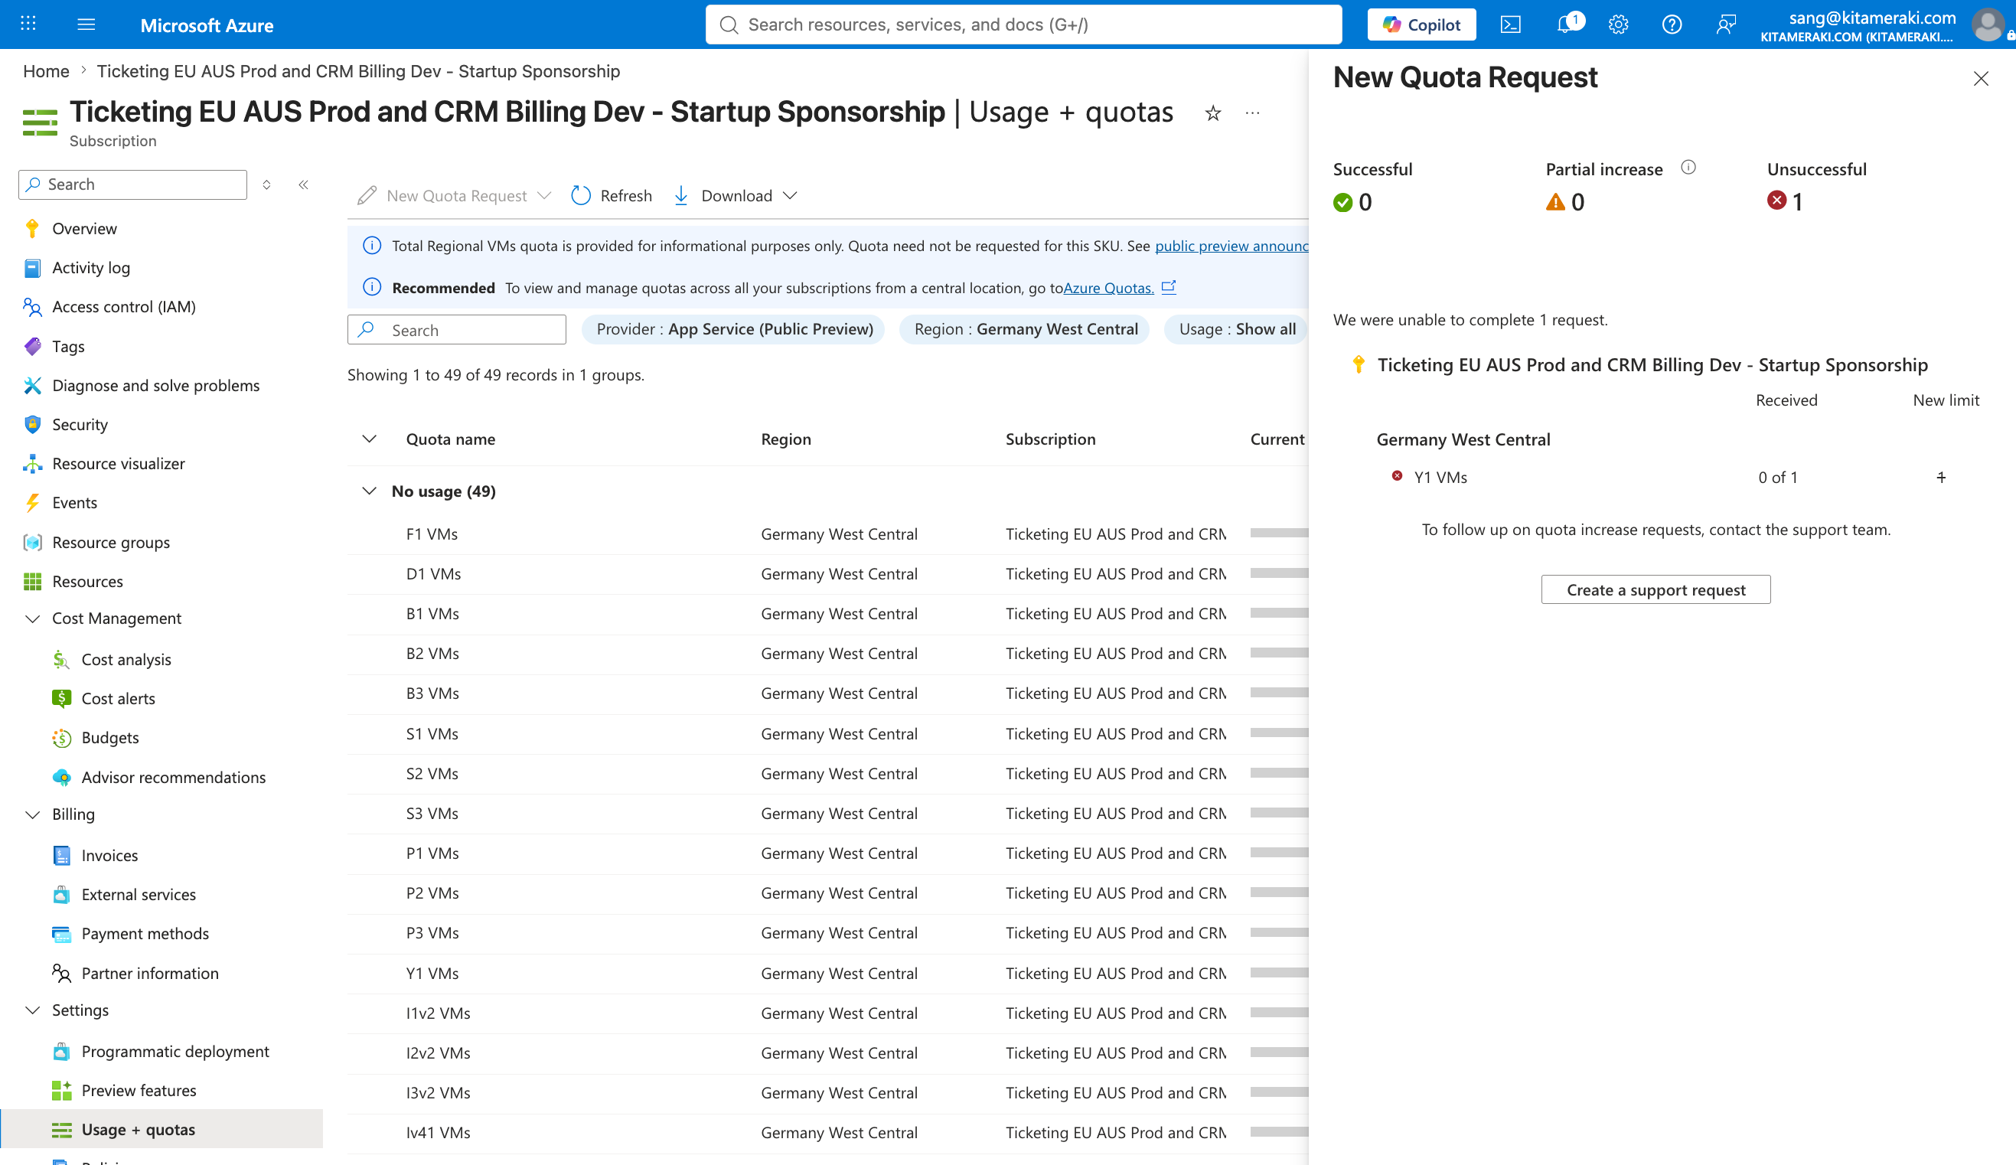The height and width of the screenshot is (1165, 2016).
Task: Collapse the Settings section in sidebar
Action: pos(33,1010)
